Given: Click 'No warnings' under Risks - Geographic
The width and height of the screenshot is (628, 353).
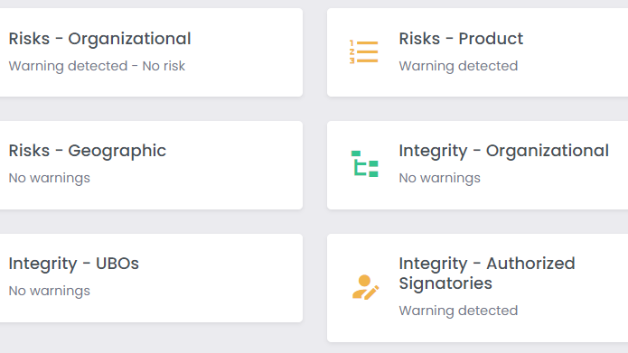Looking at the screenshot, I should point(50,178).
